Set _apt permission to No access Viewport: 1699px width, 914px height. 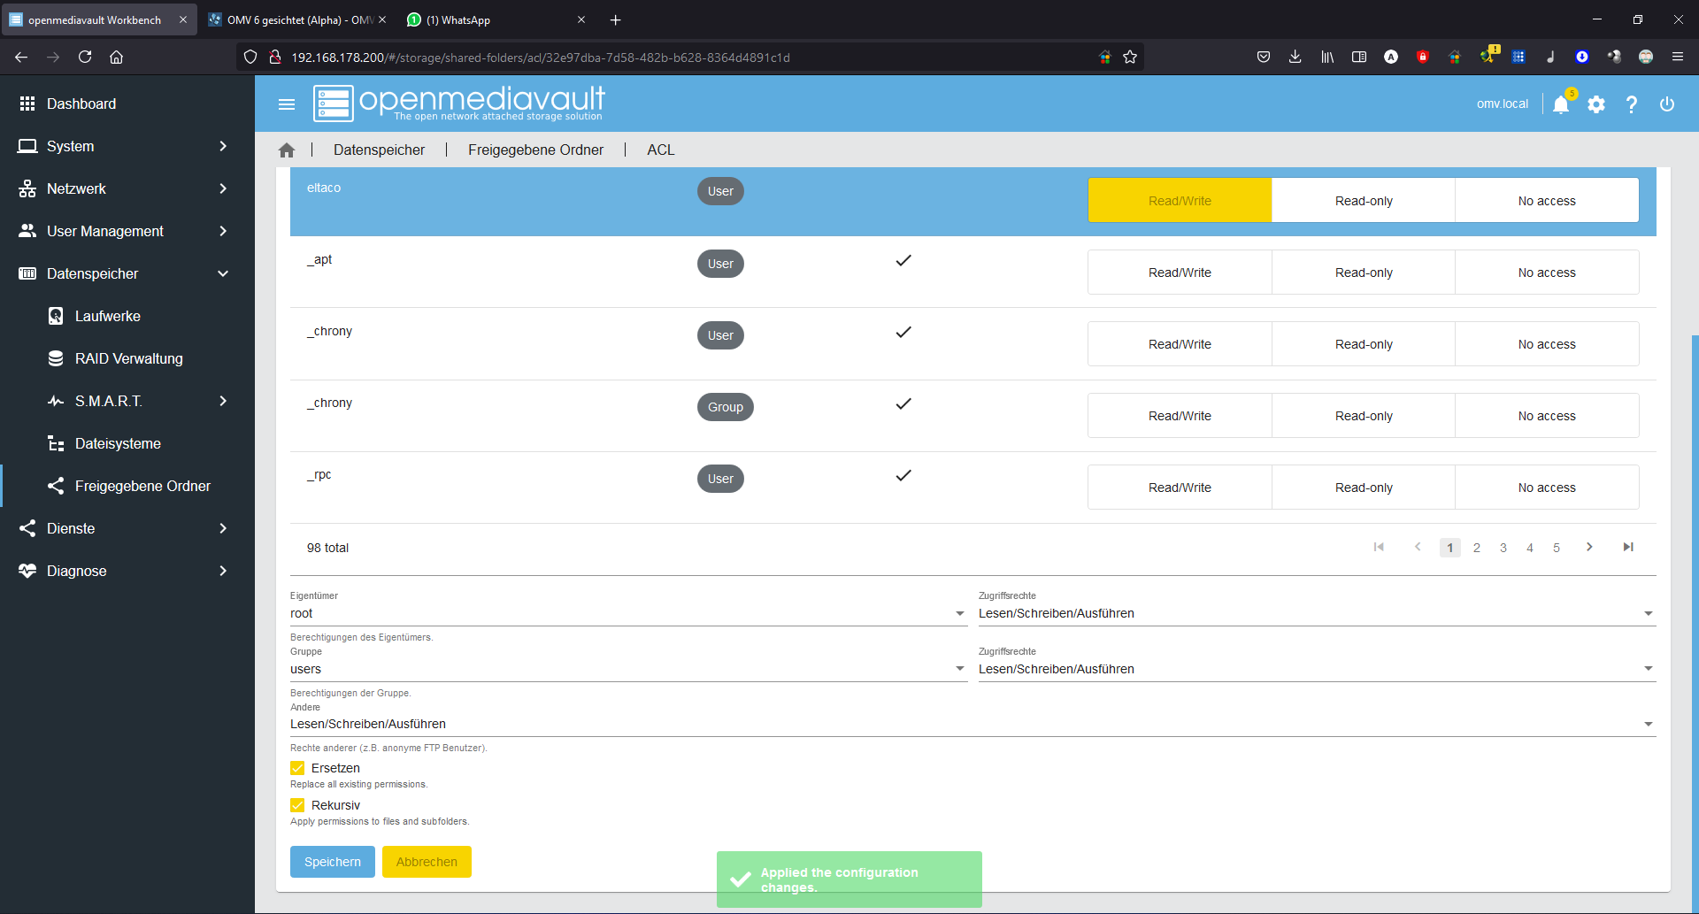click(x=1547, y=273)
